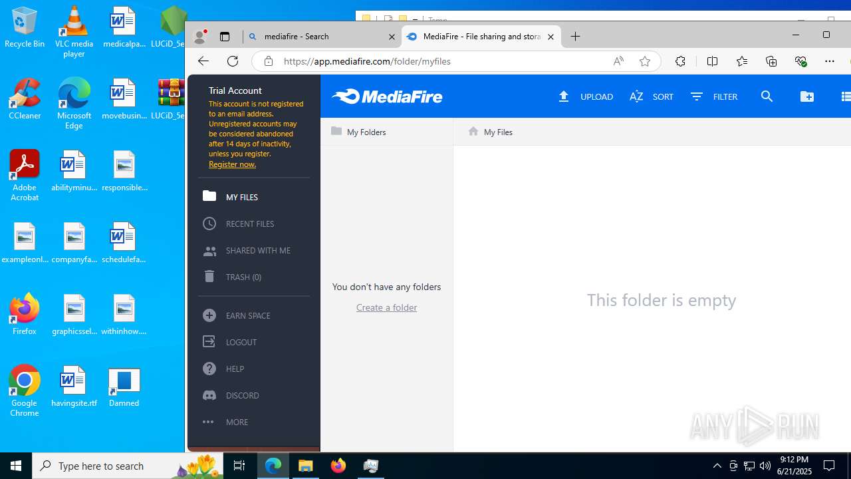
Task: Click the search magnifier icon in MediaFire
Action: click(x=767, y=96)
